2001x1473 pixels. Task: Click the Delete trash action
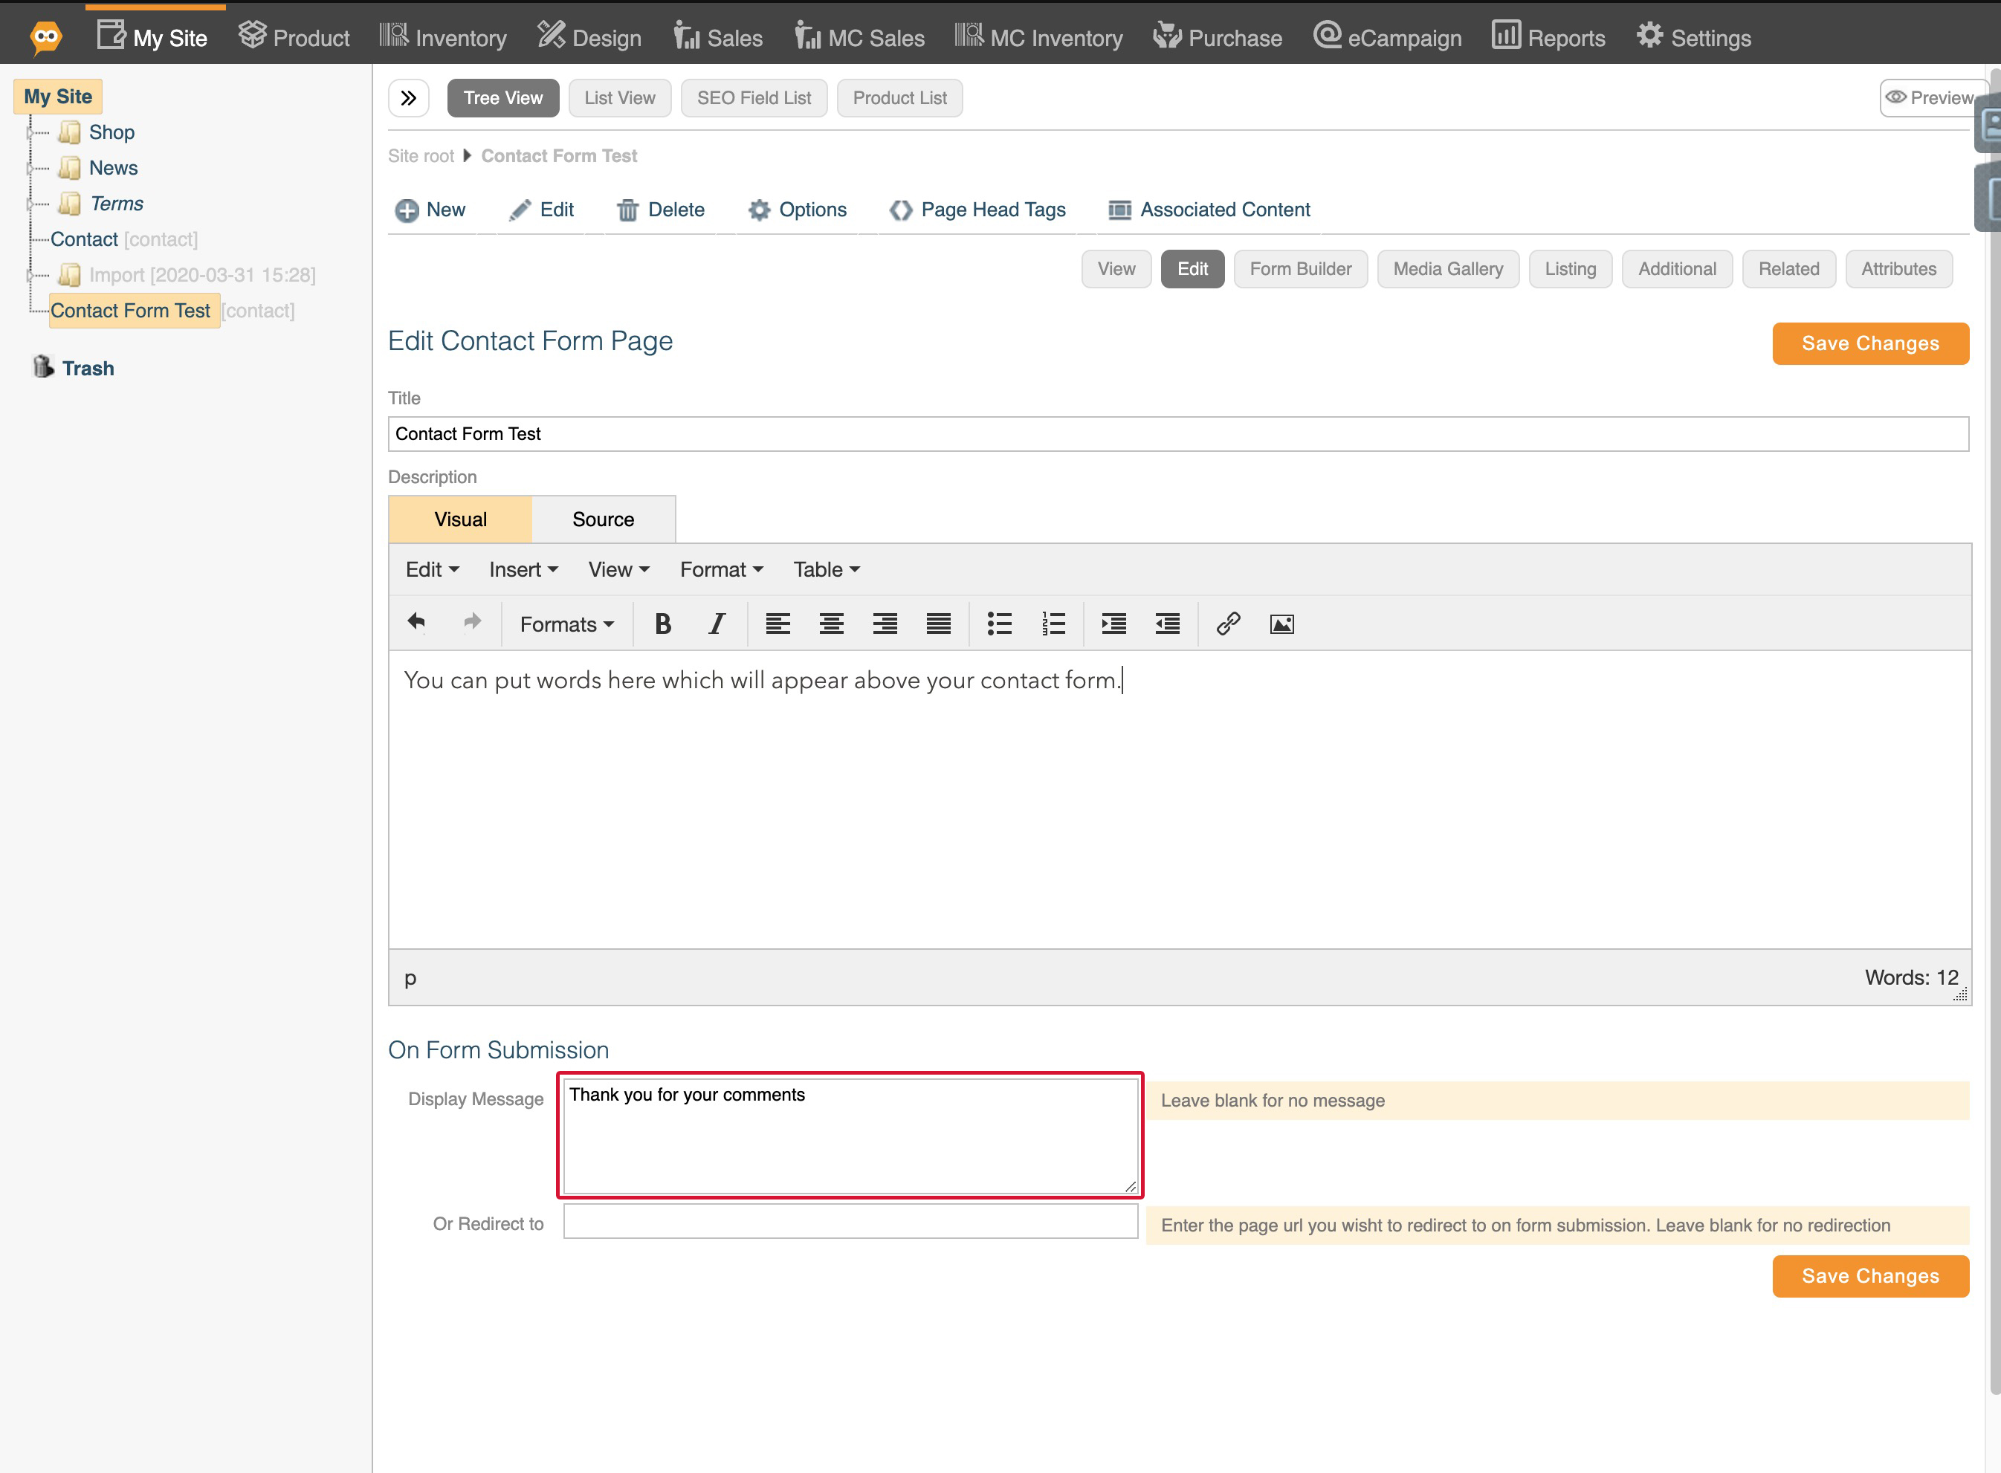click(661, 210)
